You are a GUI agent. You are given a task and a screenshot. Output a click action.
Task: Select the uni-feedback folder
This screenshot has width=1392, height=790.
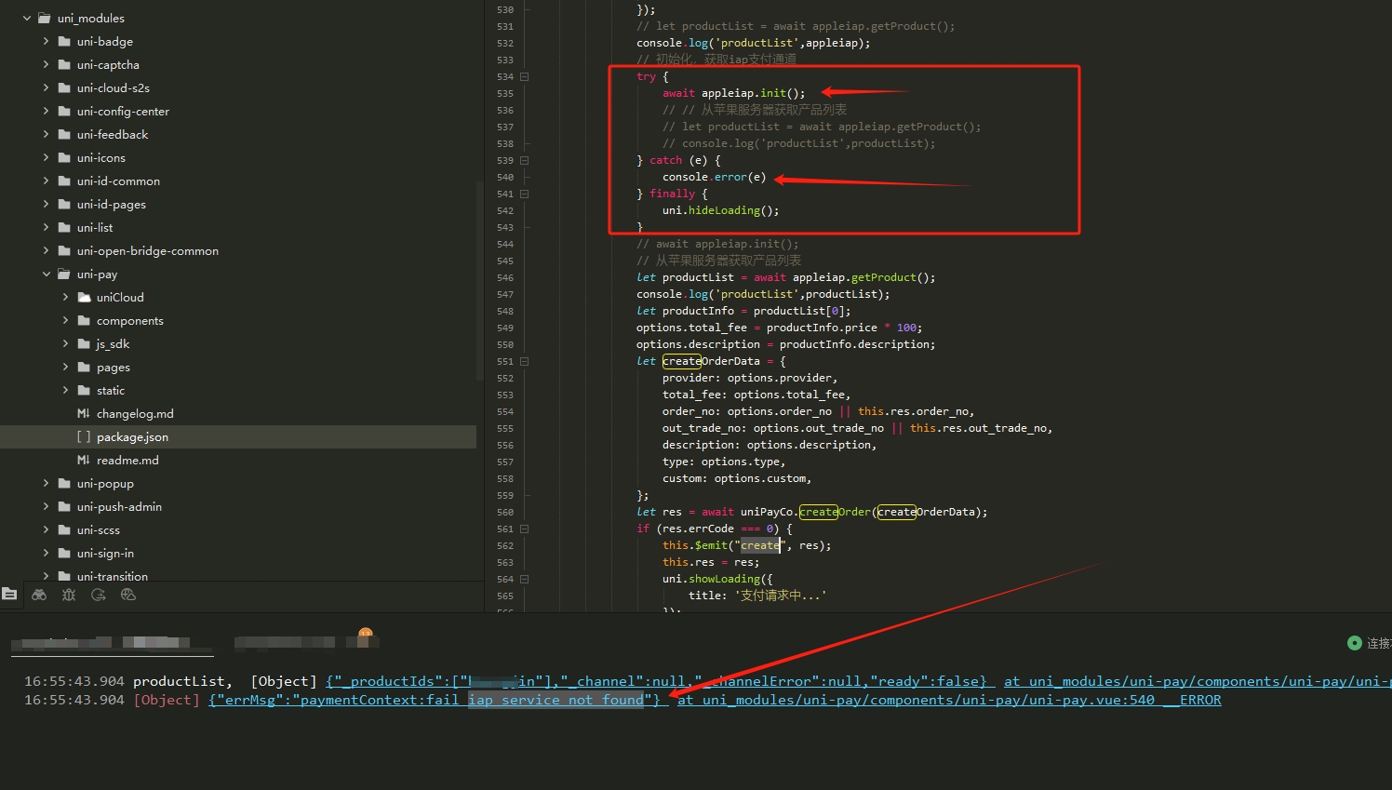113,134
